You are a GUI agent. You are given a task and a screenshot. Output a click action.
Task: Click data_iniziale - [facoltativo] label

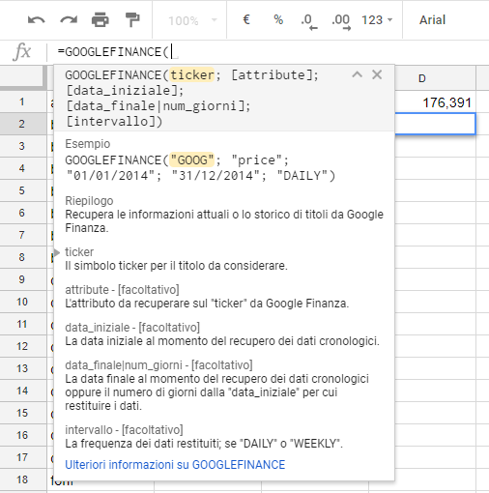[132, 328]
